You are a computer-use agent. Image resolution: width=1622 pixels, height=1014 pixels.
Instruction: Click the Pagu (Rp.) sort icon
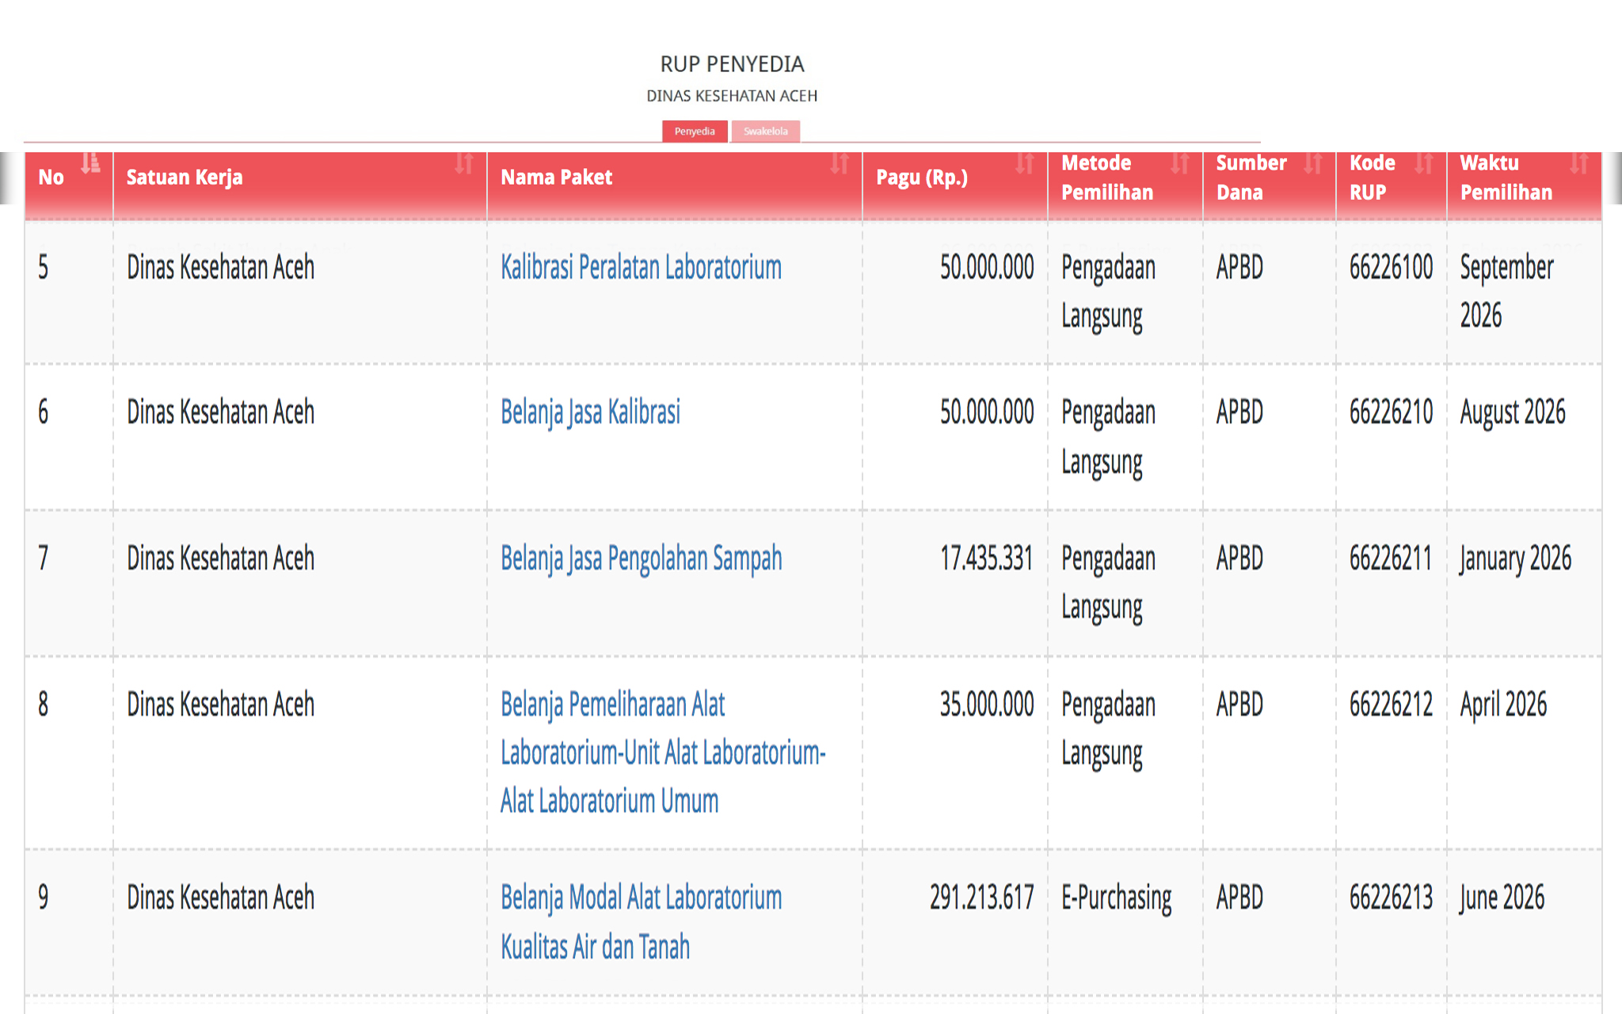(x=1025, y=163)
